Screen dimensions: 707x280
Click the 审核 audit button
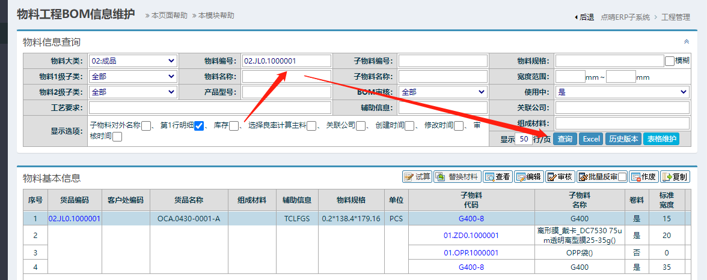coord(560,177)
